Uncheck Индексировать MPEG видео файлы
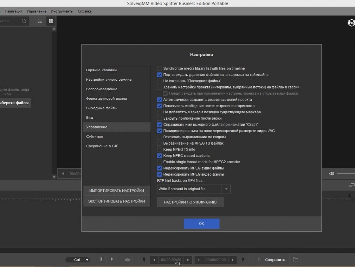 (159, 174)
